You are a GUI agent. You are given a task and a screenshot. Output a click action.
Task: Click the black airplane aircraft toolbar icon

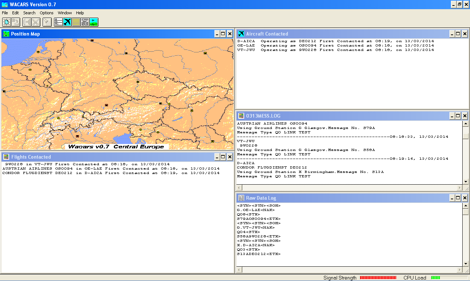tap(67, 22)
